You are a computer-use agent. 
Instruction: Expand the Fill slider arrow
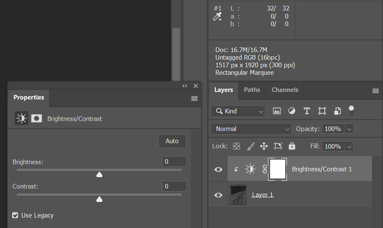coord(349,147)
